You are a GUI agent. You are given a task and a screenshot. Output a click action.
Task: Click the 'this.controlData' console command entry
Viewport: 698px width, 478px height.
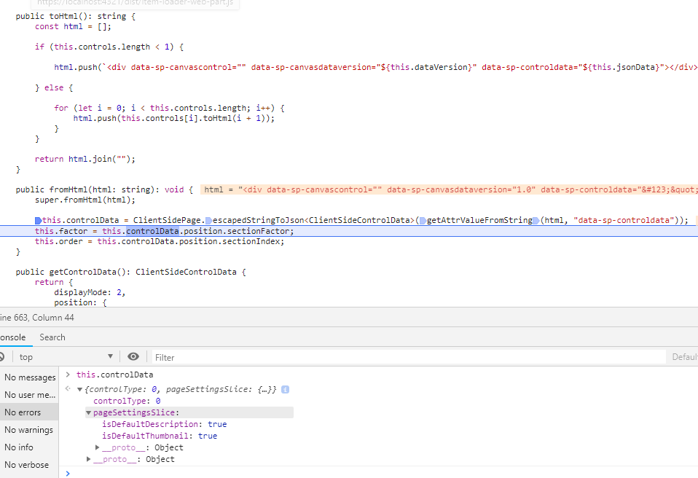point(115,375)
